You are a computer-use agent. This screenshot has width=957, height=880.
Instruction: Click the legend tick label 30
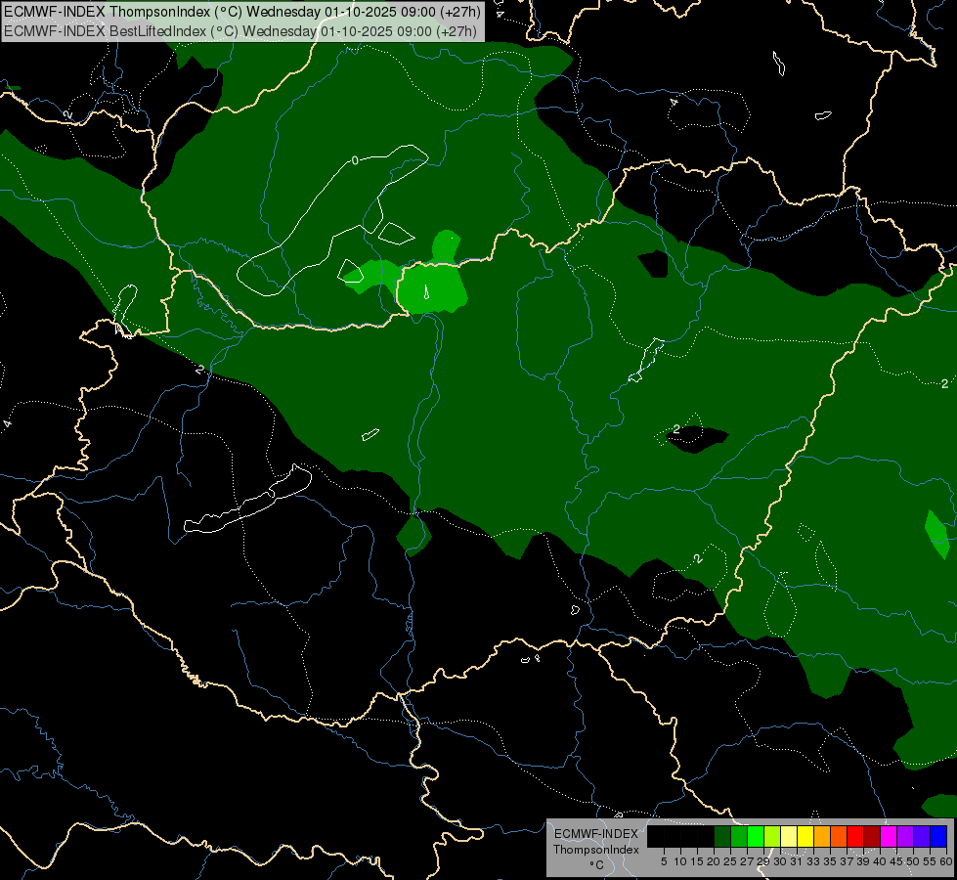(x=780, y=861)
